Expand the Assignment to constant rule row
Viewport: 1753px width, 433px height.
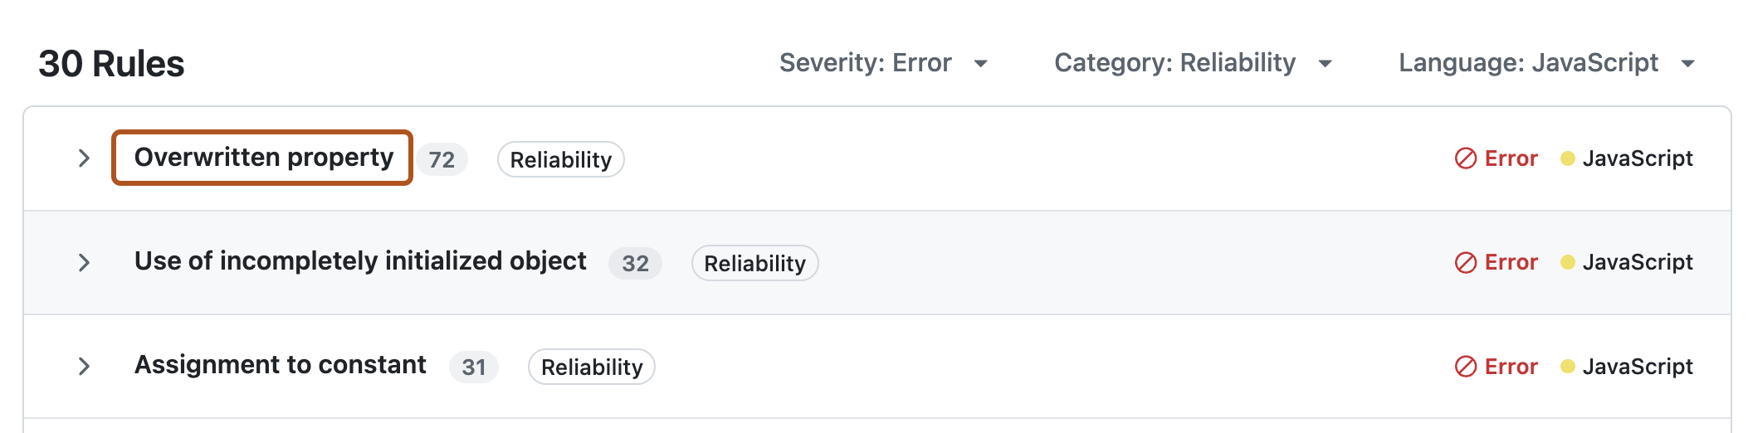84,367
